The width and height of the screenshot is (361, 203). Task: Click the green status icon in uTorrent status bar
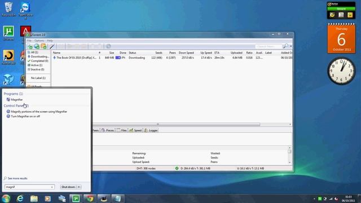tap(177, 168)
